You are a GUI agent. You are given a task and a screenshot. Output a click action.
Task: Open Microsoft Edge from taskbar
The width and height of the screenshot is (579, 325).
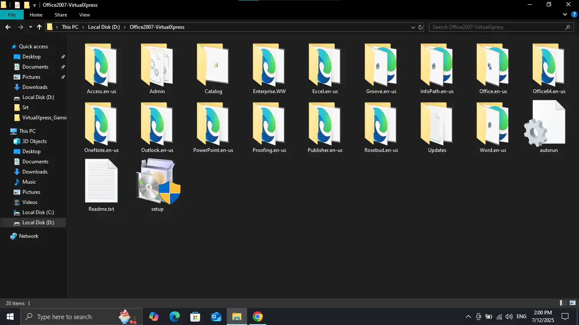pos(175,317)
